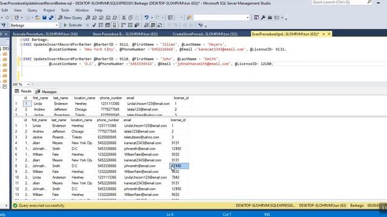Click the Execute button
The height and width of the screenshot is (217, 387).
click(x=73, y=25)
